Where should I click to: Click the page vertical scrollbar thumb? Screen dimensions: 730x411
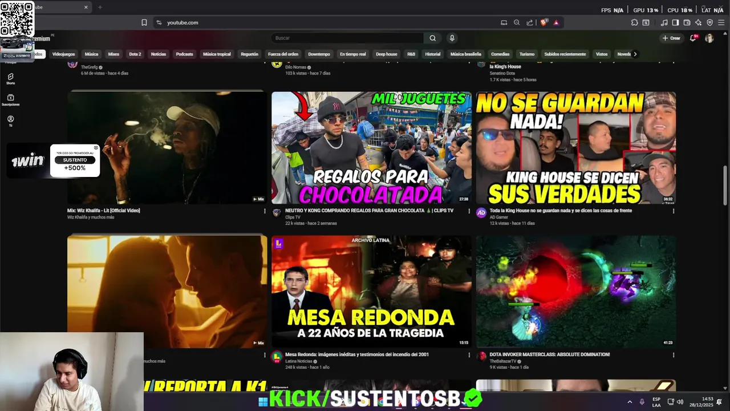pyautogui.click(x=725, y=186)
